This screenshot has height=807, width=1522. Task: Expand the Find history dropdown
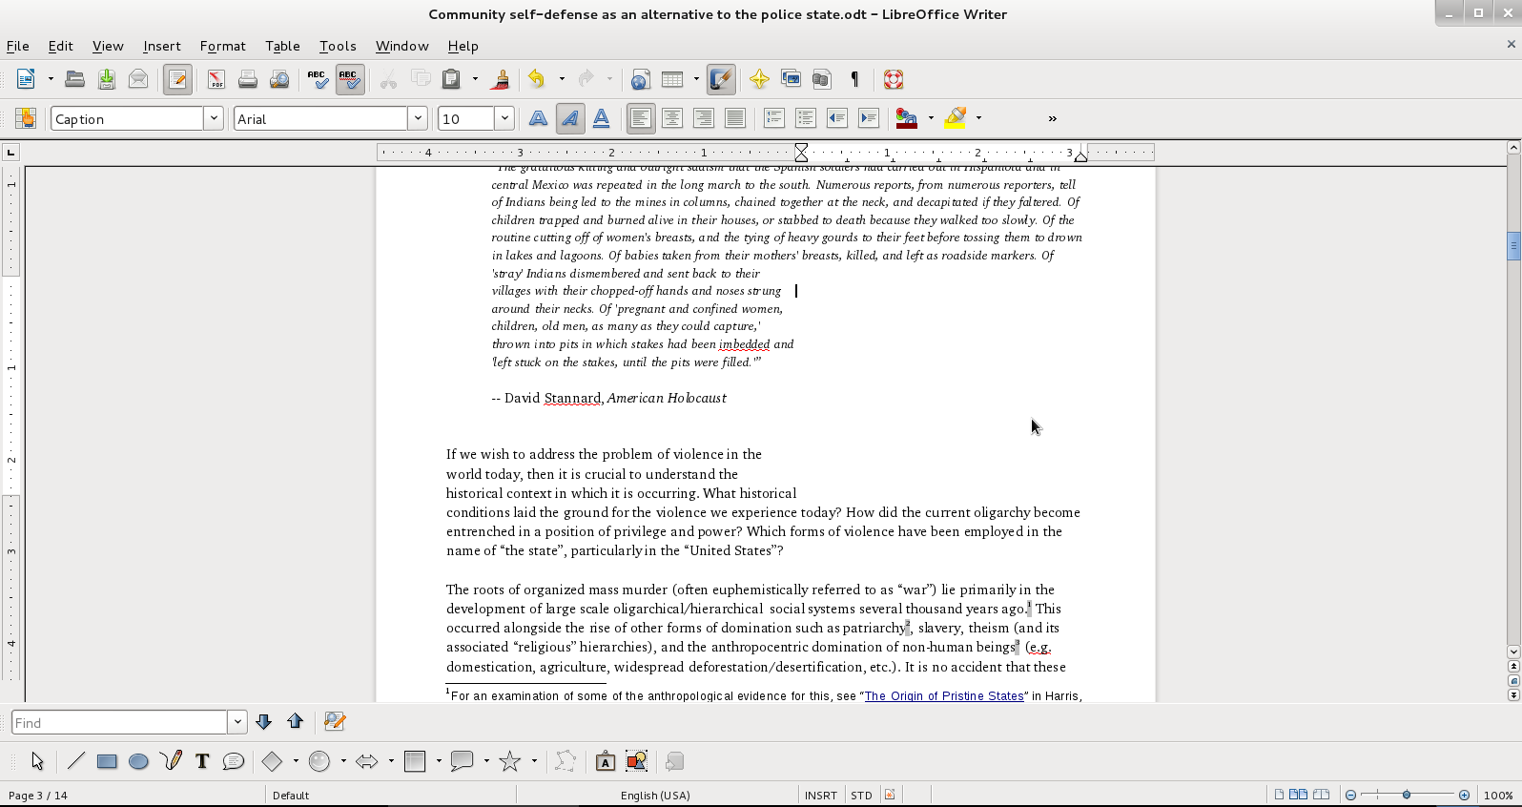tap(237, 722)
